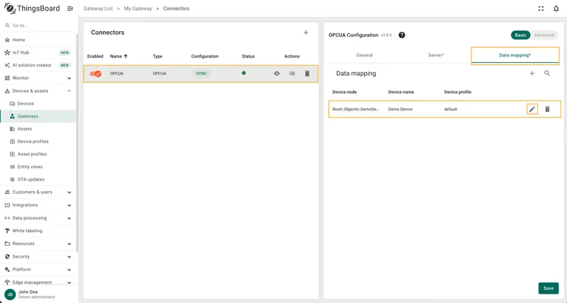Click the White labeling sidebar icon
Viewport: 567px width, 303px height.
click(7, 231)
